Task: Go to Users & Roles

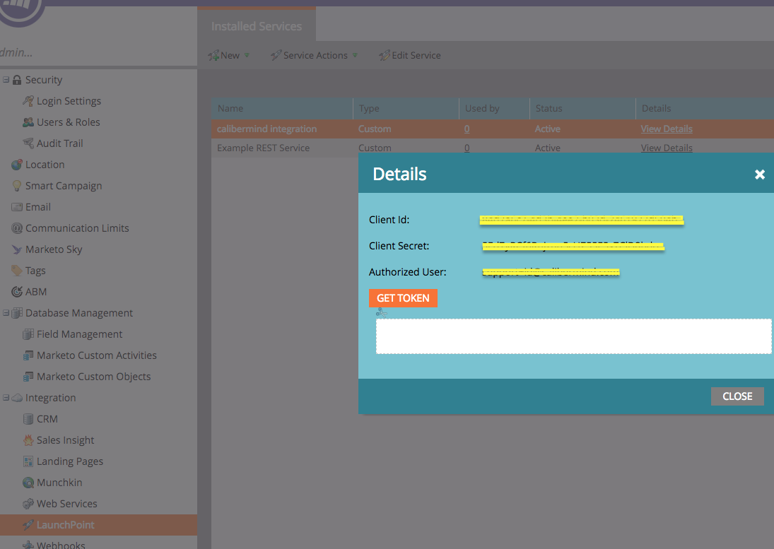Action: (x=68, y=122)
